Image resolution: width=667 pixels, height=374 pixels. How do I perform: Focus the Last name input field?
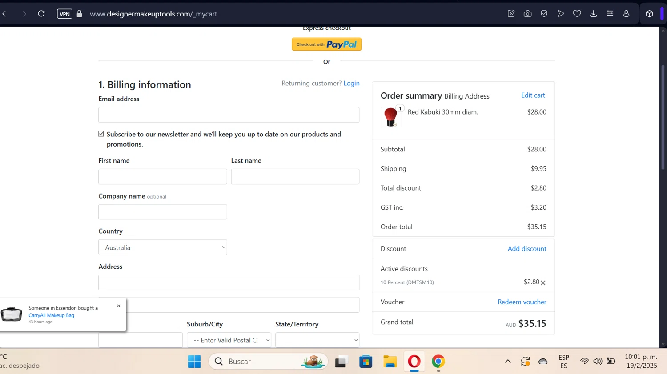coord(295,176)
